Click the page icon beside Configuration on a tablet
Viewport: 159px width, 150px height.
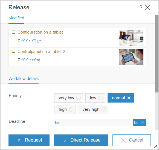click(13, 32)
